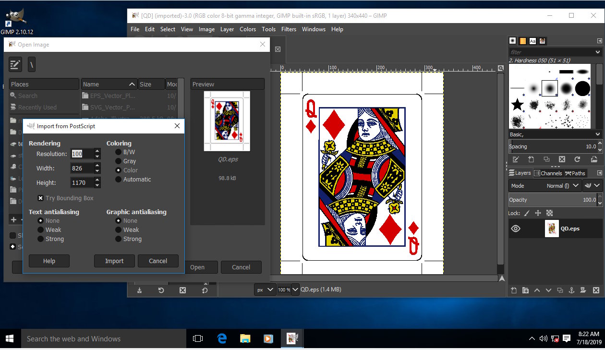Open the layer mode group dropdown
The height and width of the screenshot is (350, 605).
592,185
